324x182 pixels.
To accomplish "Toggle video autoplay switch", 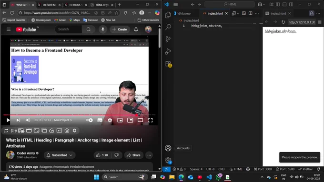I will tap(89, 120).
